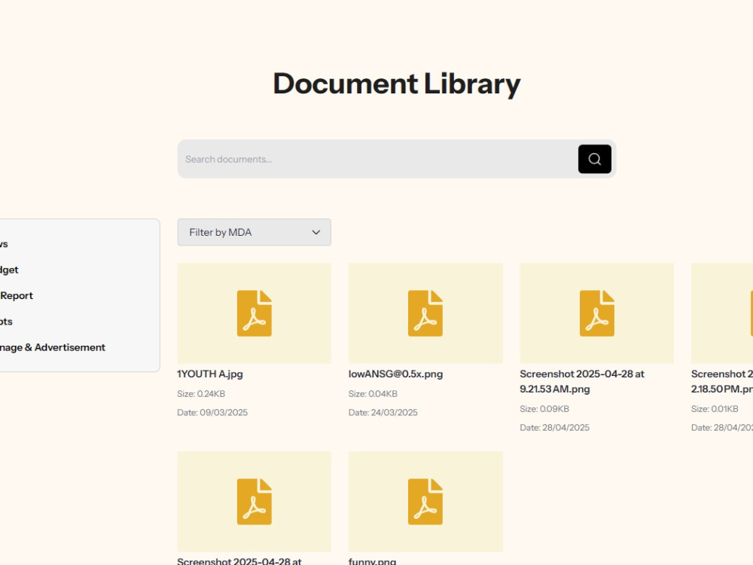This screenshot has height=565, width=753.
Task: Select the Report sidebar category
Action: pyautogui.click(x=17, y=295)
